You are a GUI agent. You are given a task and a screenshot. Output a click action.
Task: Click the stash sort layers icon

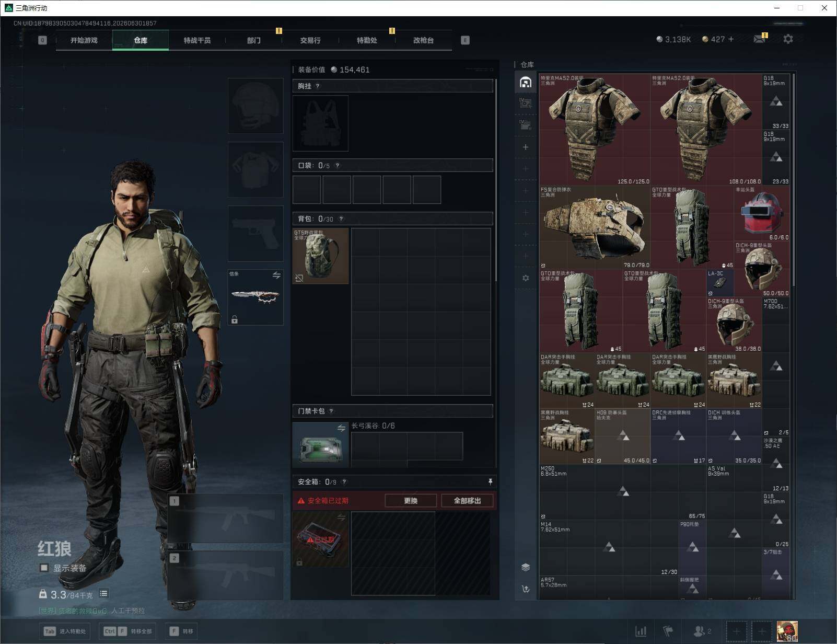[526, 568]
